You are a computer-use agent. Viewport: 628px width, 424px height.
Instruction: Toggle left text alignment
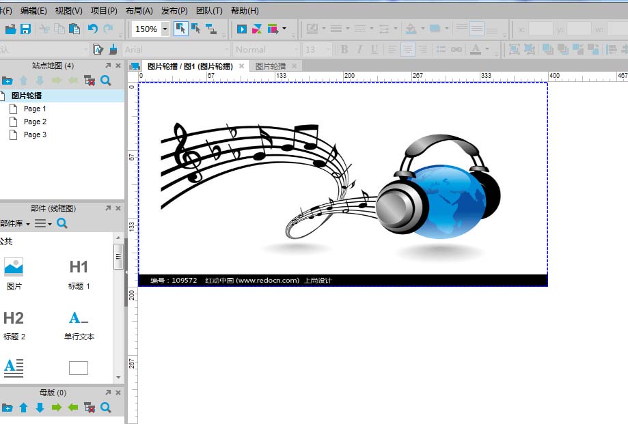pos(392,49)
